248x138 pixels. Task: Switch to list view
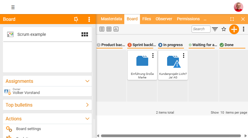tap(102, 29)
